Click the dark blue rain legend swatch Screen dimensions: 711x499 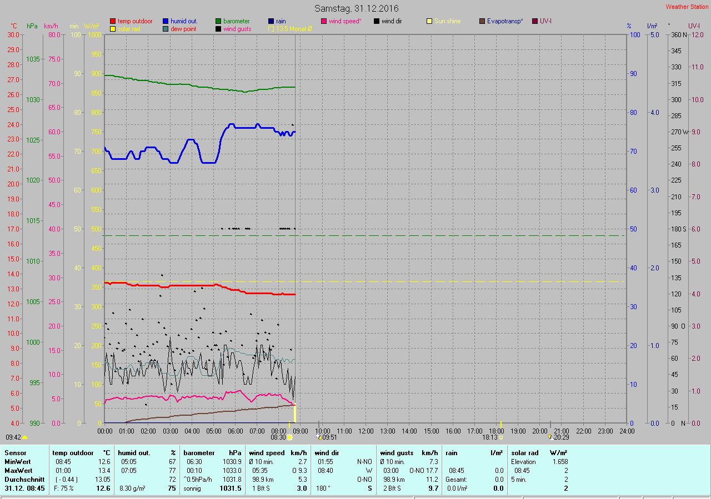[271, 21]
